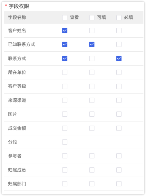
Task: Check the 必填 select-all header checkbox
Action: point(119,18)
